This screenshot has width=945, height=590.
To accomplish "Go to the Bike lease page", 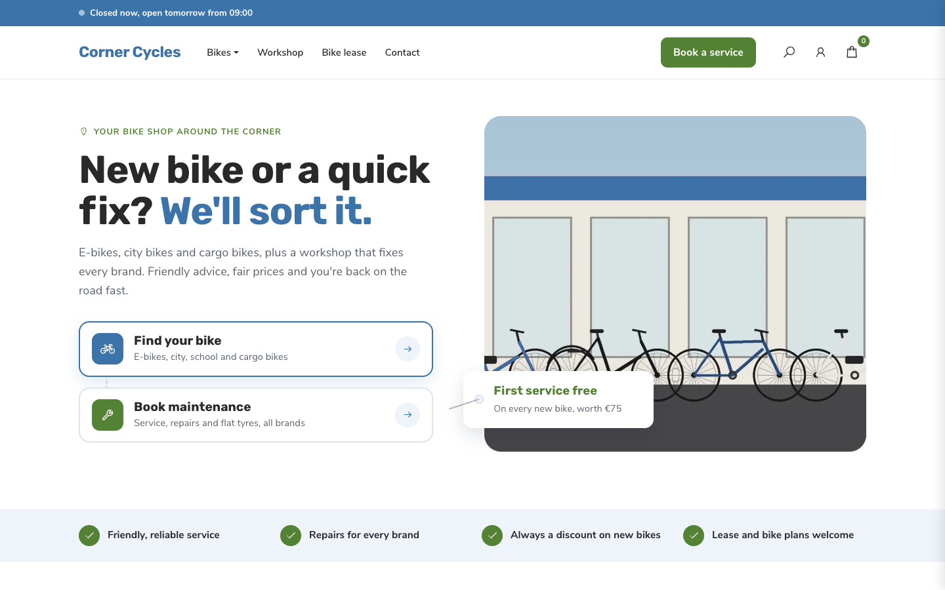I will 344,52.
